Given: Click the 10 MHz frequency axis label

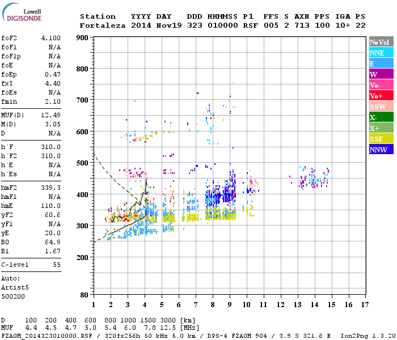Looking at the screenshot, I should 247,305.
